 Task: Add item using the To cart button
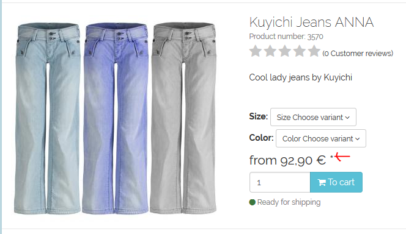point(336,182)
